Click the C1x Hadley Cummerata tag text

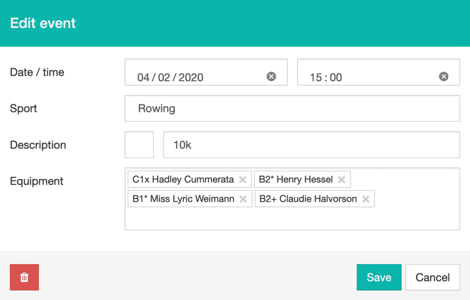click(x=183, y=179)
